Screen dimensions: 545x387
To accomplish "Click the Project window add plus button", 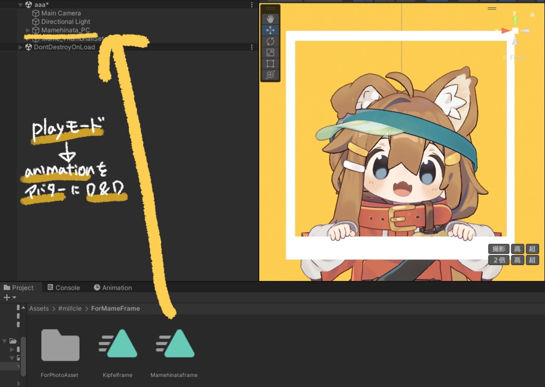I will click(6, 297).
